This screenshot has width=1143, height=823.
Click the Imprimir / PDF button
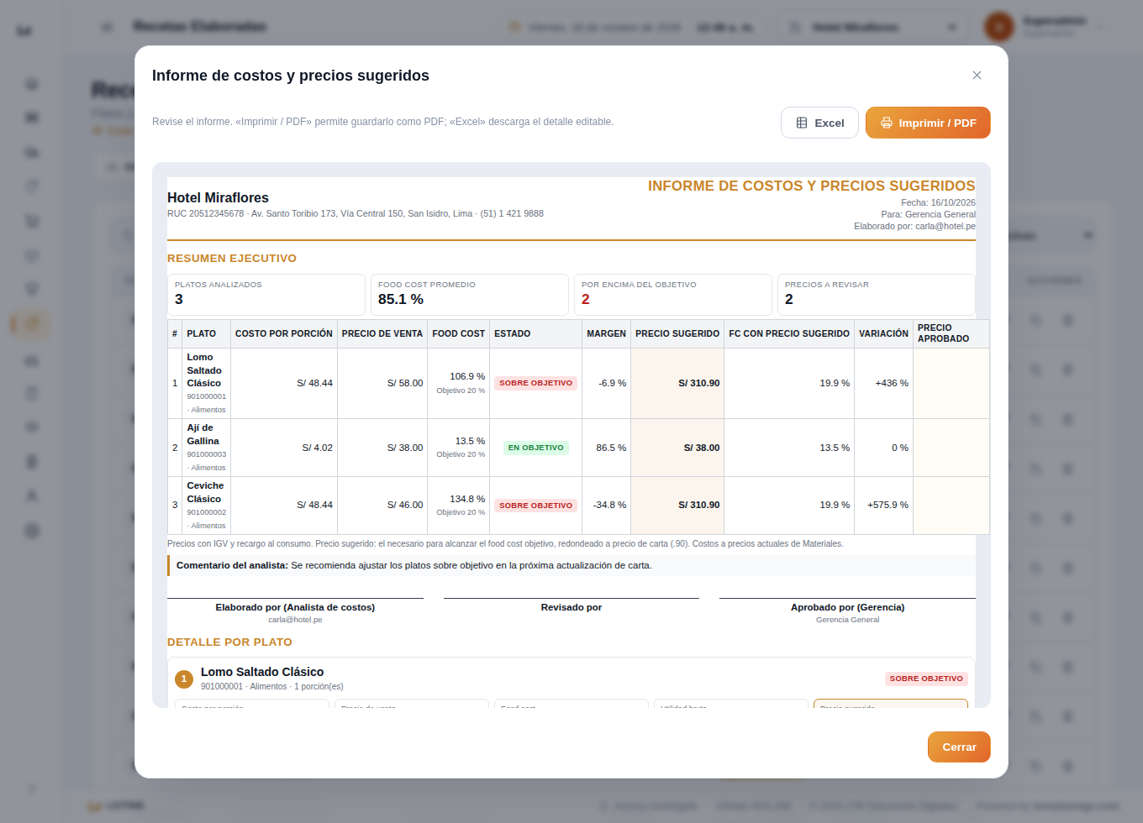coord(928,123)
